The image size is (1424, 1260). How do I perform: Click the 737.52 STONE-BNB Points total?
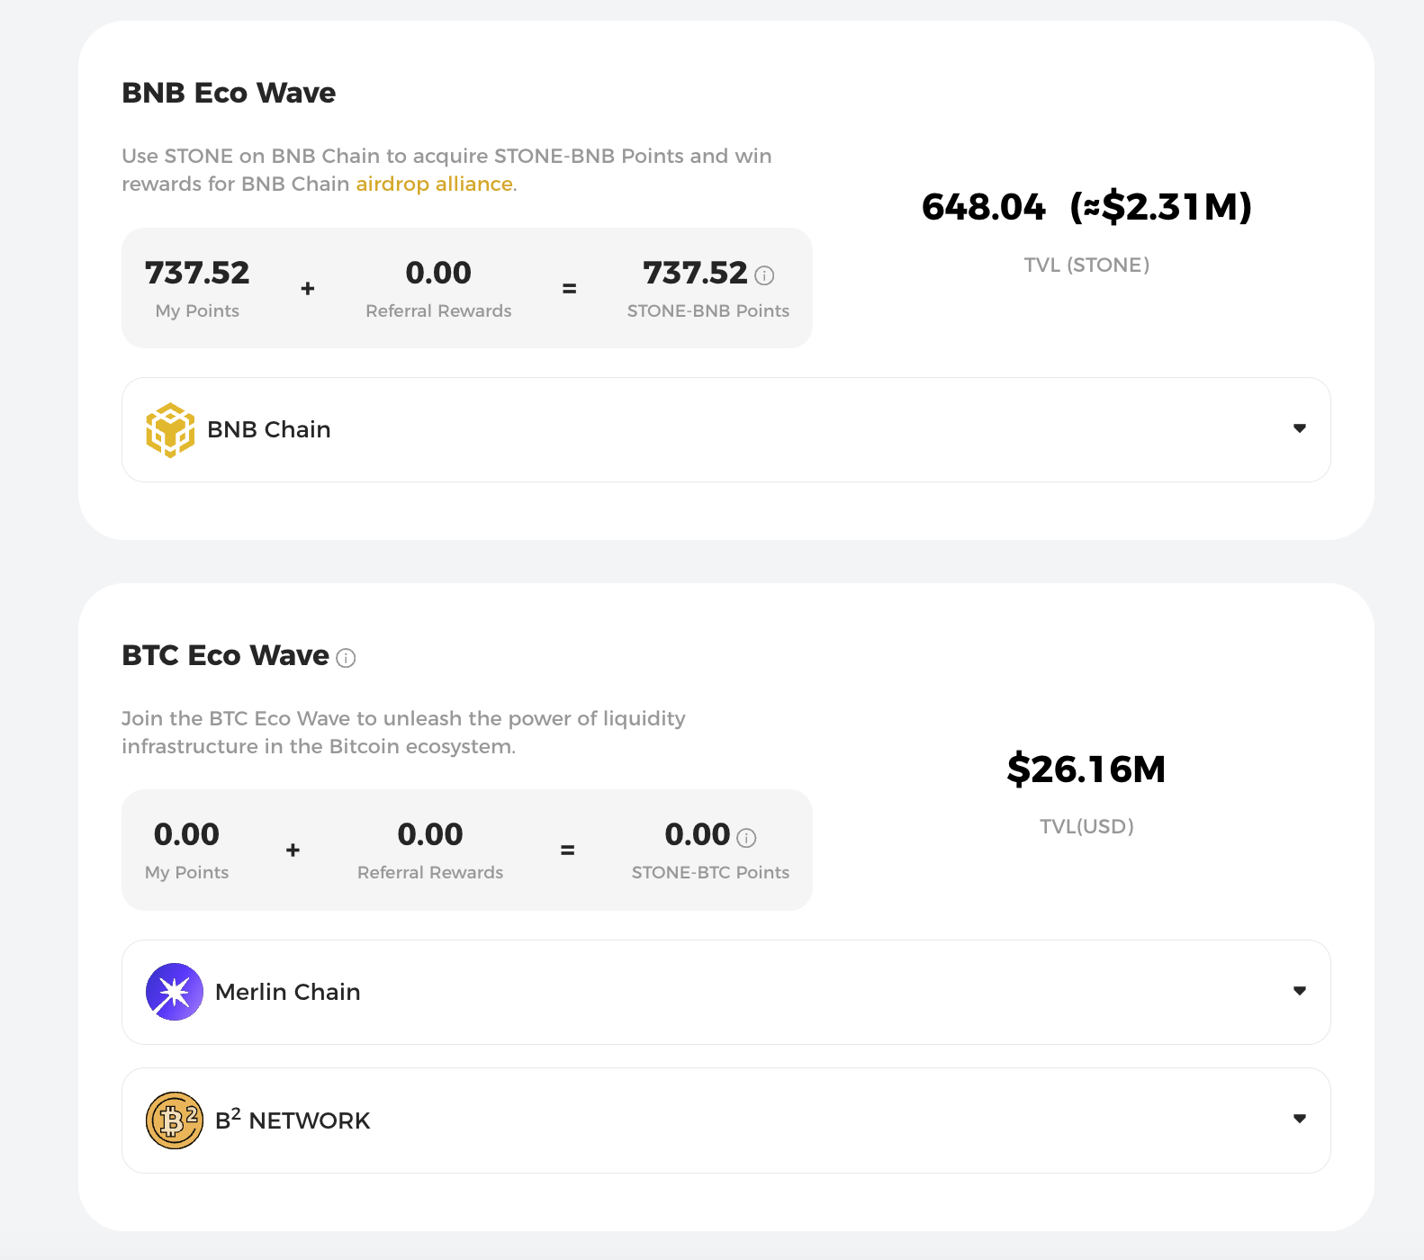[695, 273]
